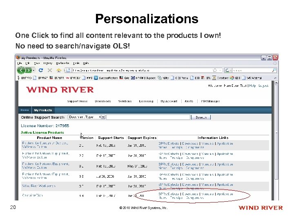Image resolution: width=294 pixels, height=220 pixels.
Task: Select the My Products tab
Action: 43,110
